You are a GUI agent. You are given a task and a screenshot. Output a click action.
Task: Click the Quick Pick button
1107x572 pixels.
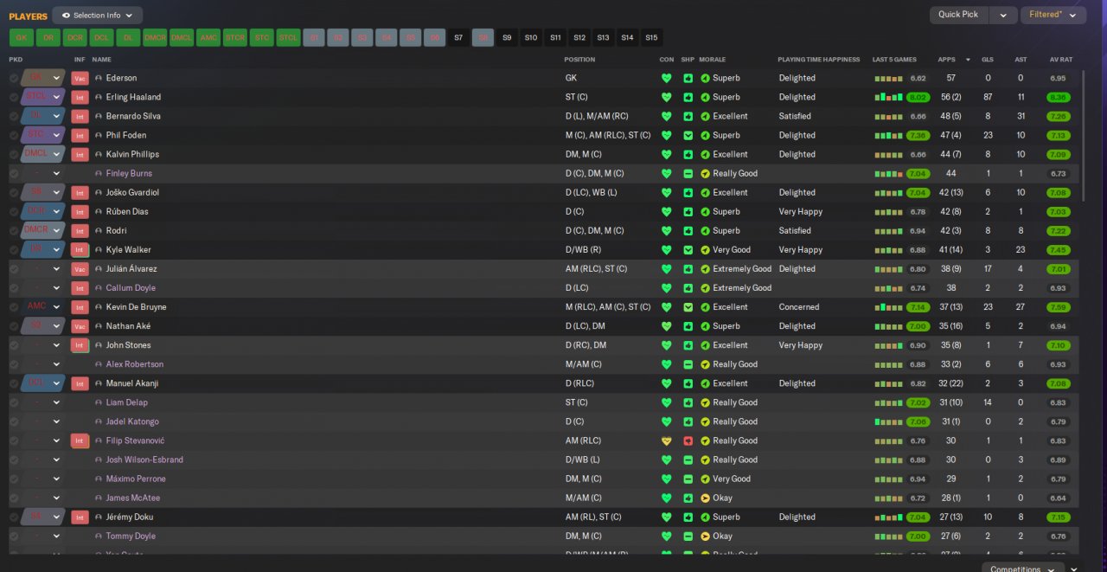coord(959,15)
